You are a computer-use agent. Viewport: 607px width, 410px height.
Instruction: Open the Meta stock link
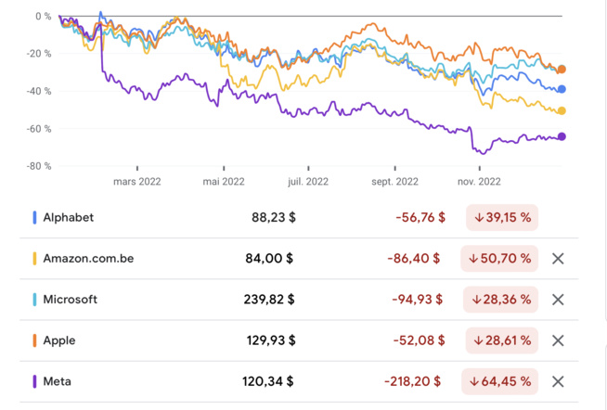tap(58, 381)
